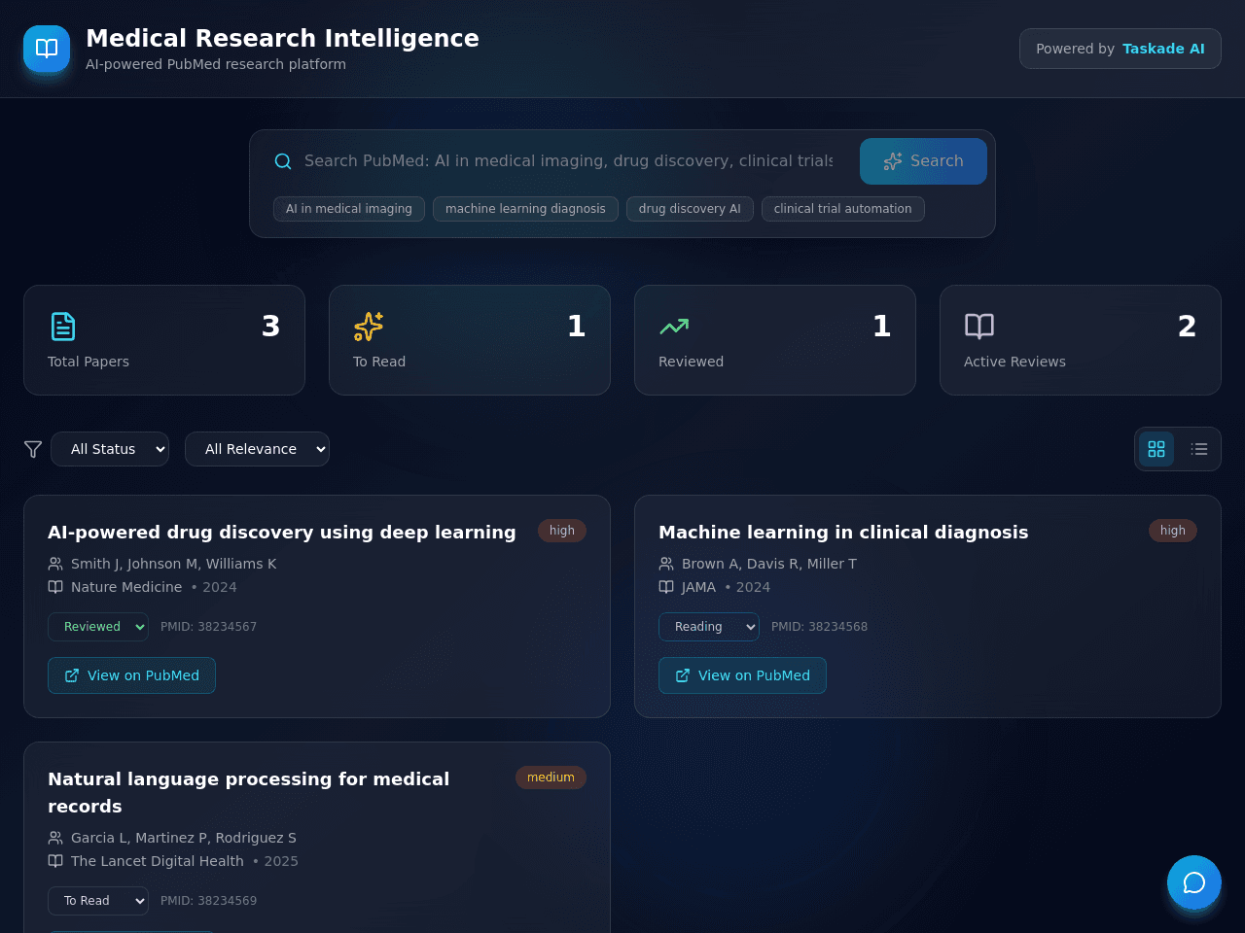Image resolution: width=1245 pixels, height=933 pixels.
Task: Click journal icon beside The Lancet Digital Health
Action: 55,861
